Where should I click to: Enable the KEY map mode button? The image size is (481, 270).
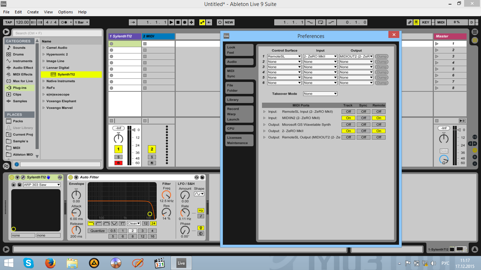(426, 22)
